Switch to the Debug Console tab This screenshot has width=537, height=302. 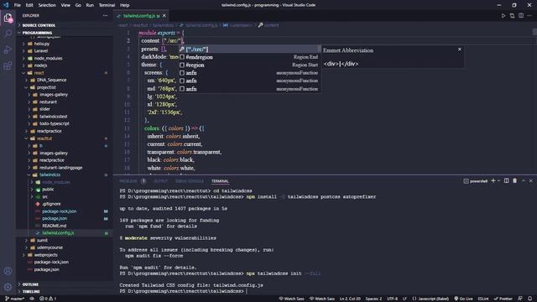[x=190, y=181]
